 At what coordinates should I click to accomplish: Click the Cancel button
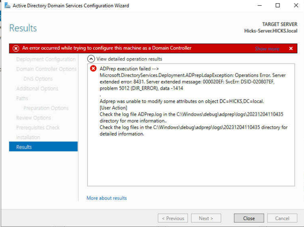point(282,218)
